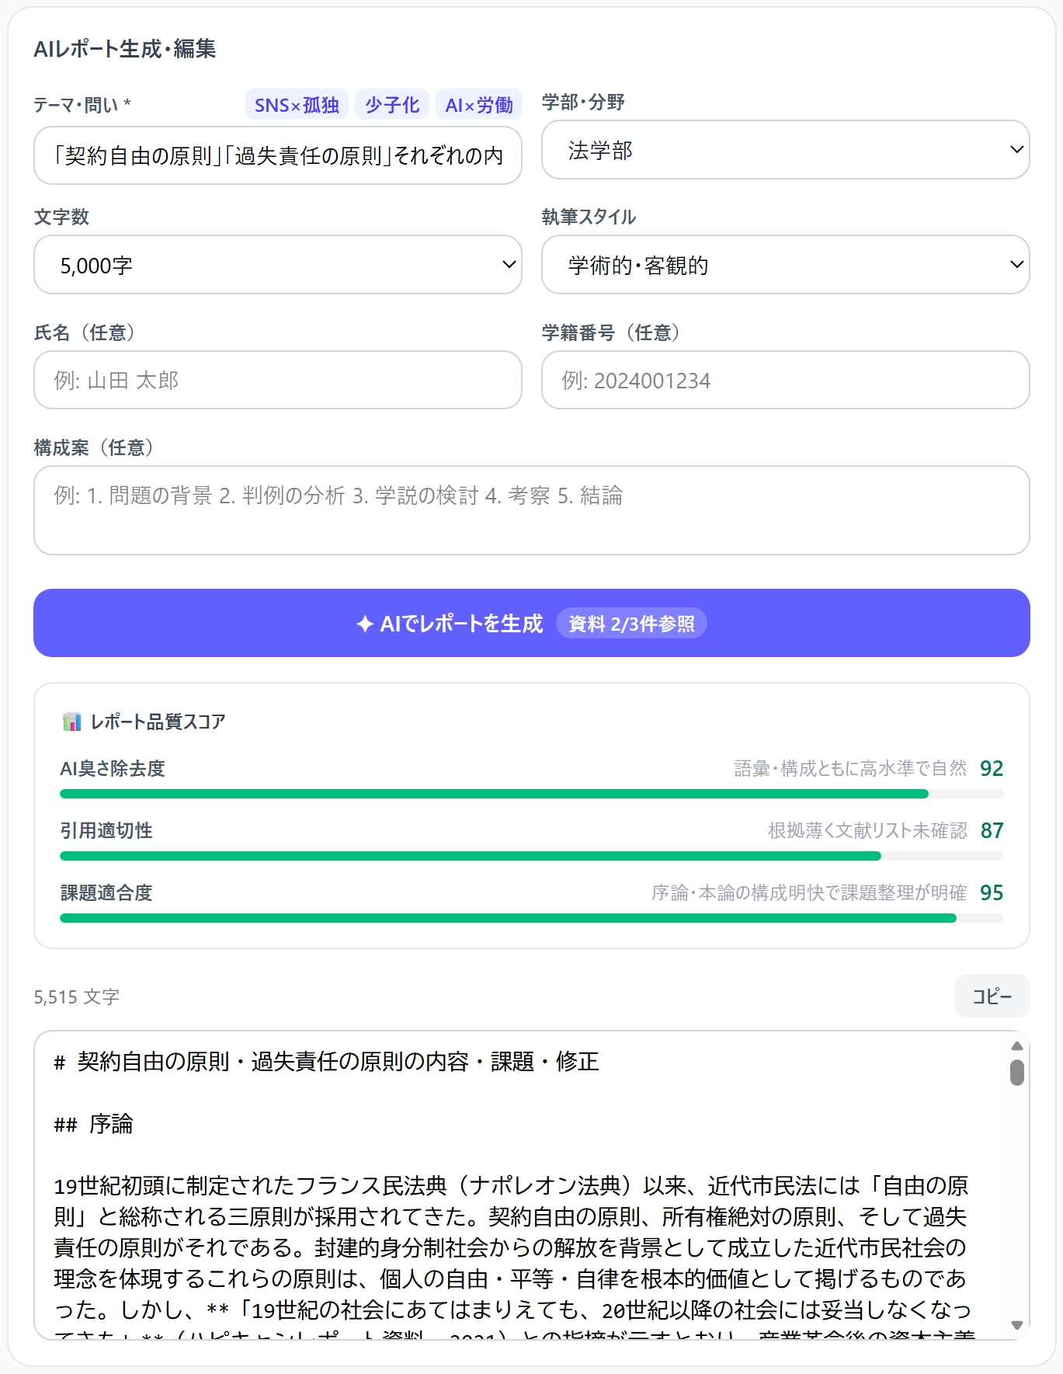Click the 課題適合度 progress bar
This screenshot has width=1063, height=1374.
(532, 918)
